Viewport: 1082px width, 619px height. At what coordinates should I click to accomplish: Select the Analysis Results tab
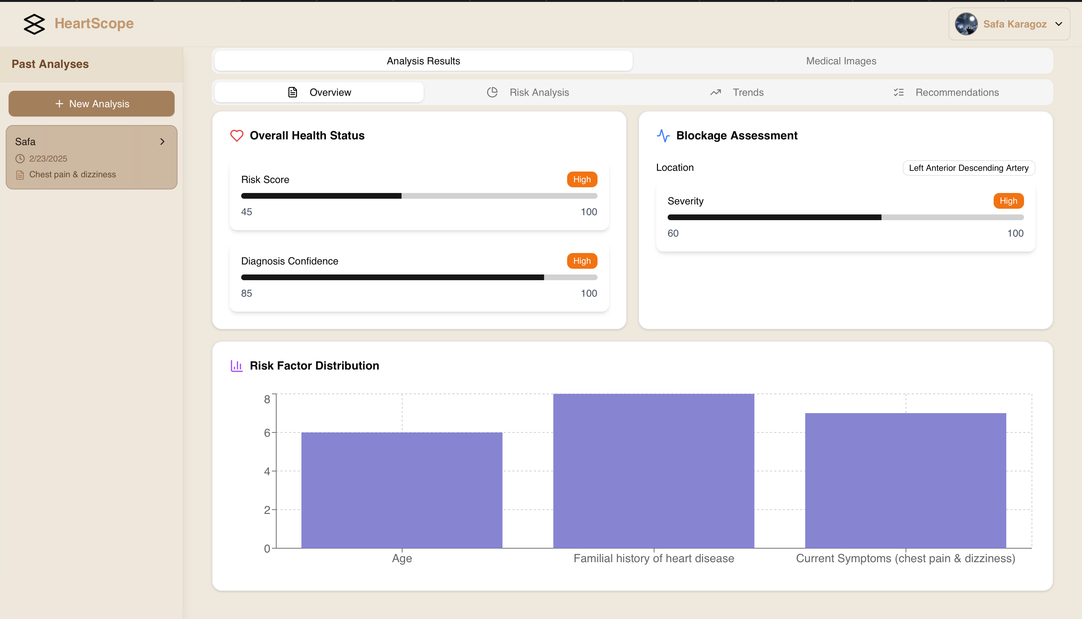click(423, 61)
